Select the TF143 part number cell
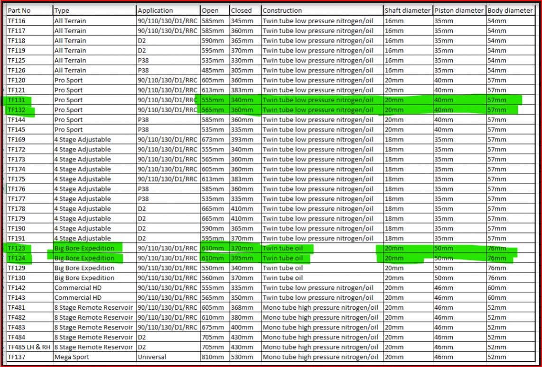The image size is (542, 367). pos(17,298)
